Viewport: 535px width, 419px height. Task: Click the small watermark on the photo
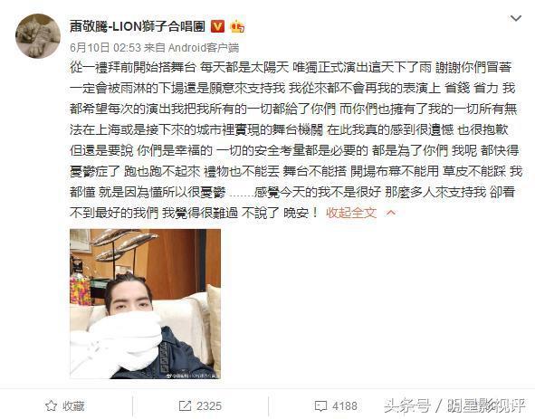(193, 376)
